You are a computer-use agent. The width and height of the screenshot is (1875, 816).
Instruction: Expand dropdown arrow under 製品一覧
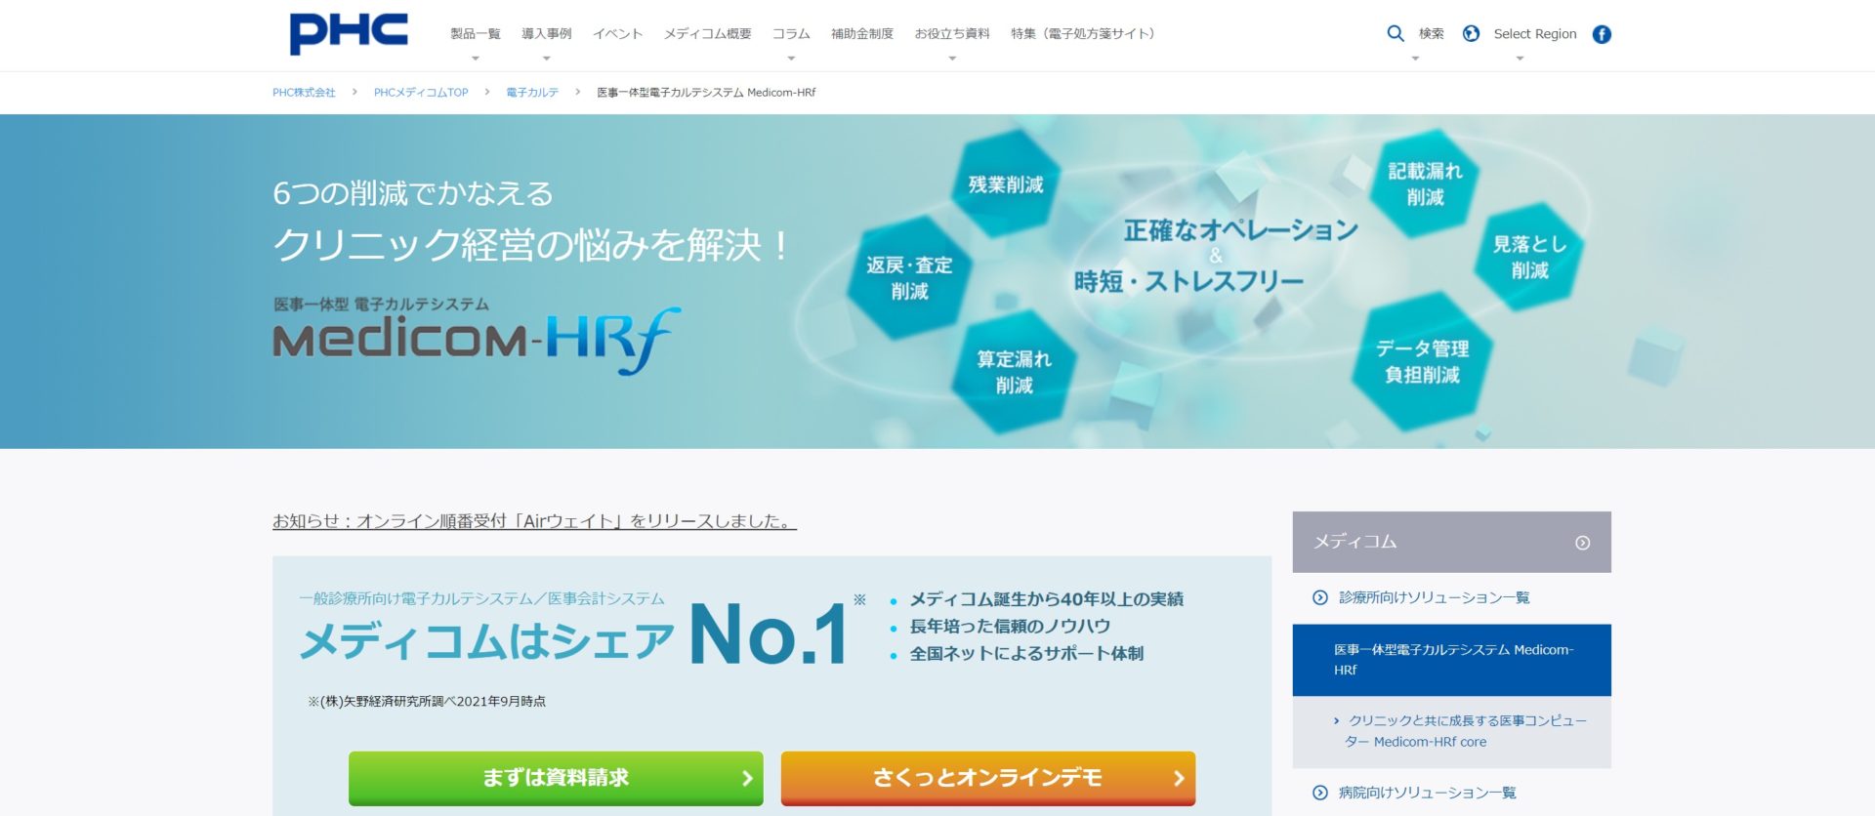point(476,59)
